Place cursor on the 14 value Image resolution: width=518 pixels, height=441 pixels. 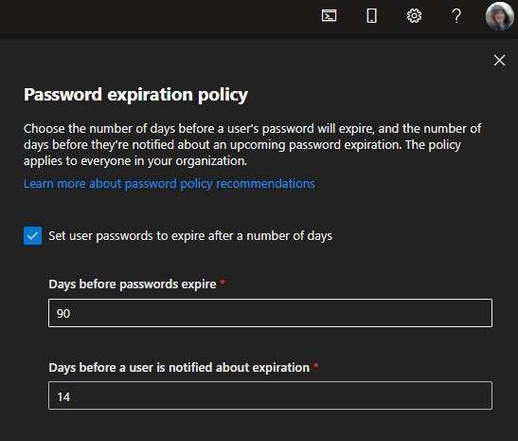pyautogui.click(x=63, y=396)
